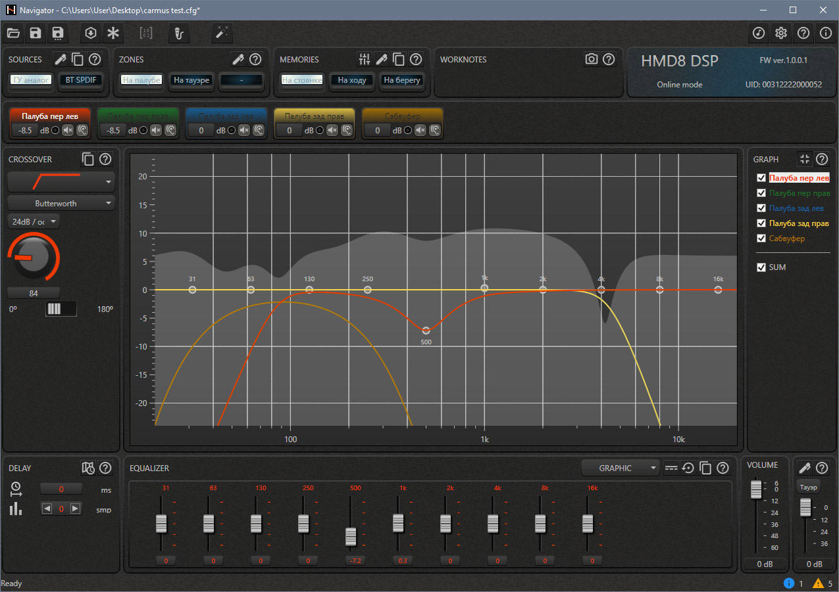Toggle the crossover phase switch 0°/180°

pyautogui.click(x=61, y=309)
